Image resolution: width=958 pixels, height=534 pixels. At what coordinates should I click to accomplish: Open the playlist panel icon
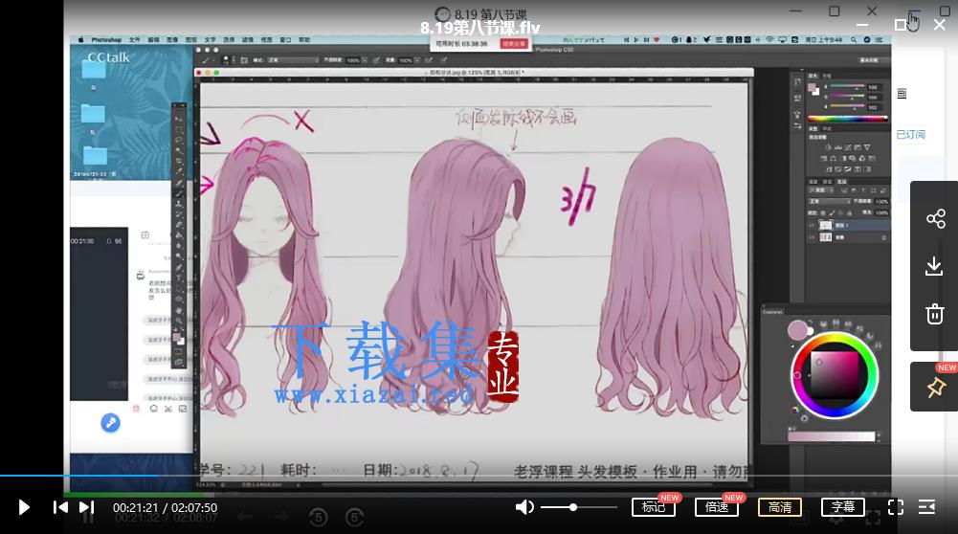pos(926,507)
